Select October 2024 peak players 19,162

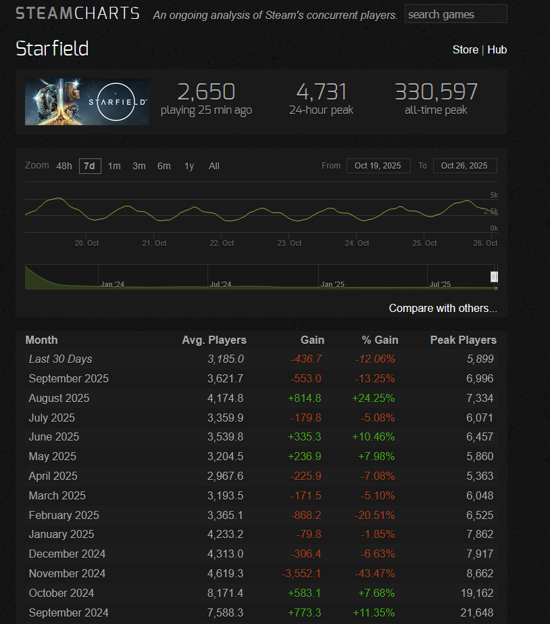477,593
